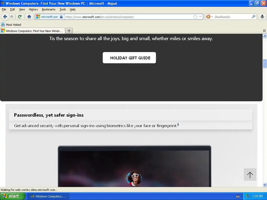Click the network tray icon near clock
This screenshot has height=200, width=267.
(x=247, y=196)
